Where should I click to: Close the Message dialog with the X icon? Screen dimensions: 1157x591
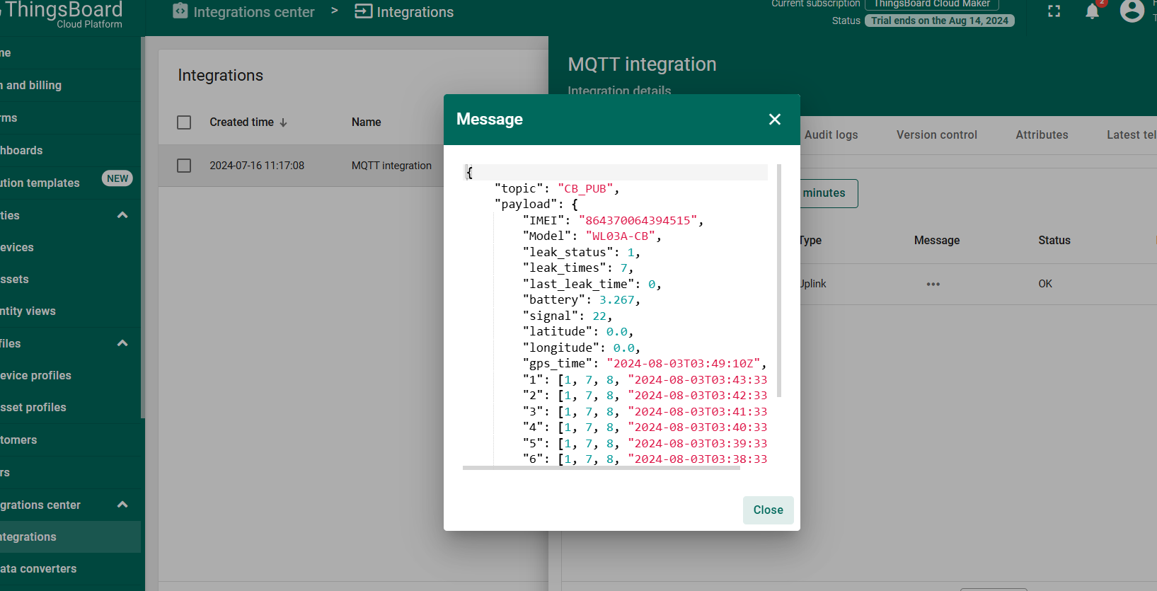click(x=775, y=120)
